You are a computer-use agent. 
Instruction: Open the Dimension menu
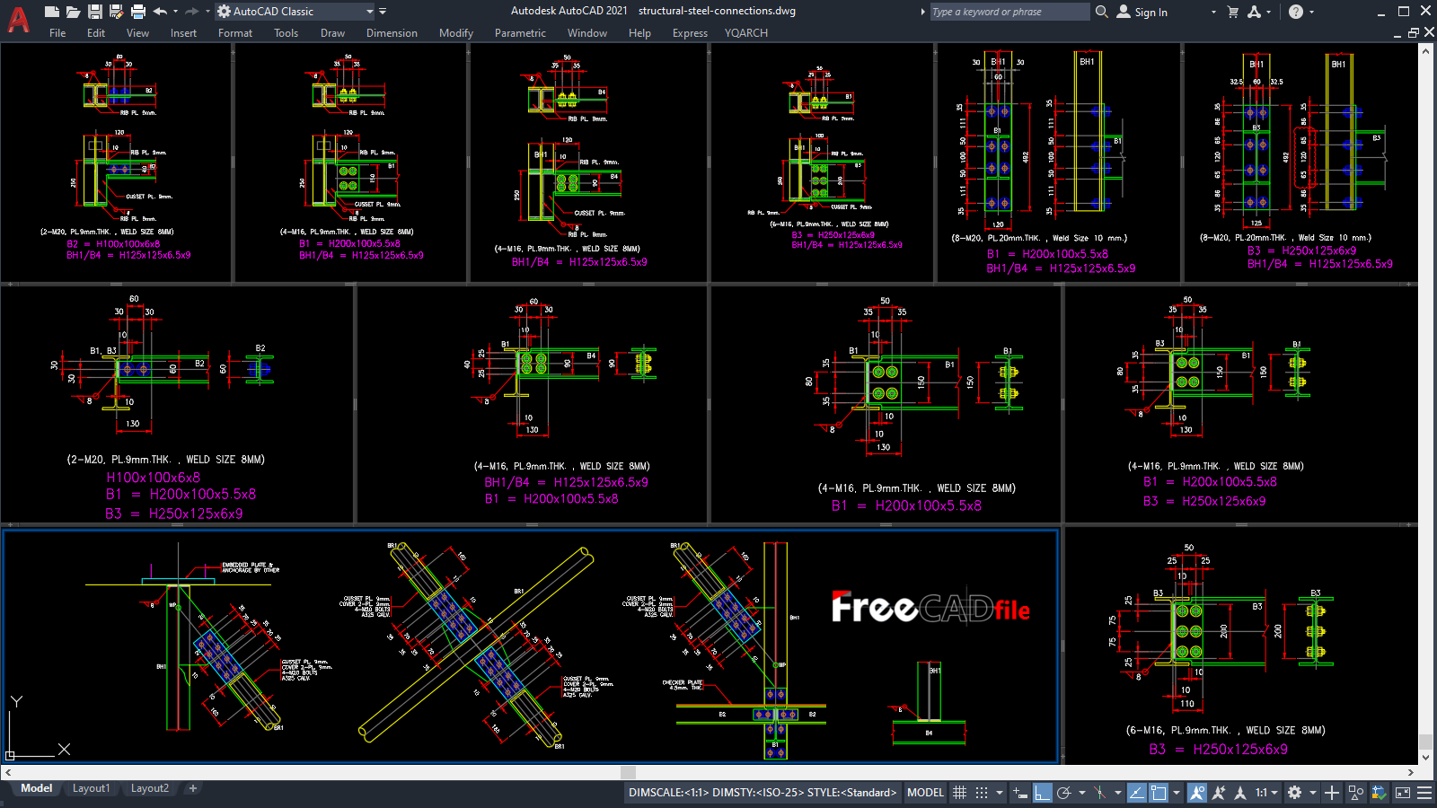[392, 33]
